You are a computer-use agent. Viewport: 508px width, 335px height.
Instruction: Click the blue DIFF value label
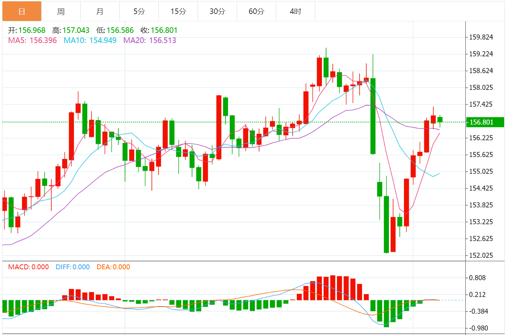[x=73, y=267]
